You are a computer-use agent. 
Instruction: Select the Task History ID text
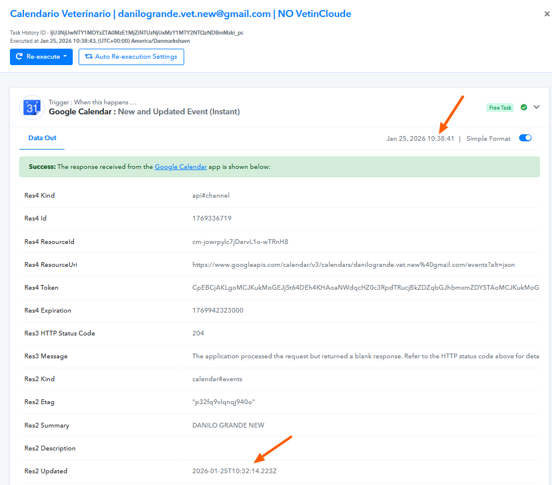126,33
